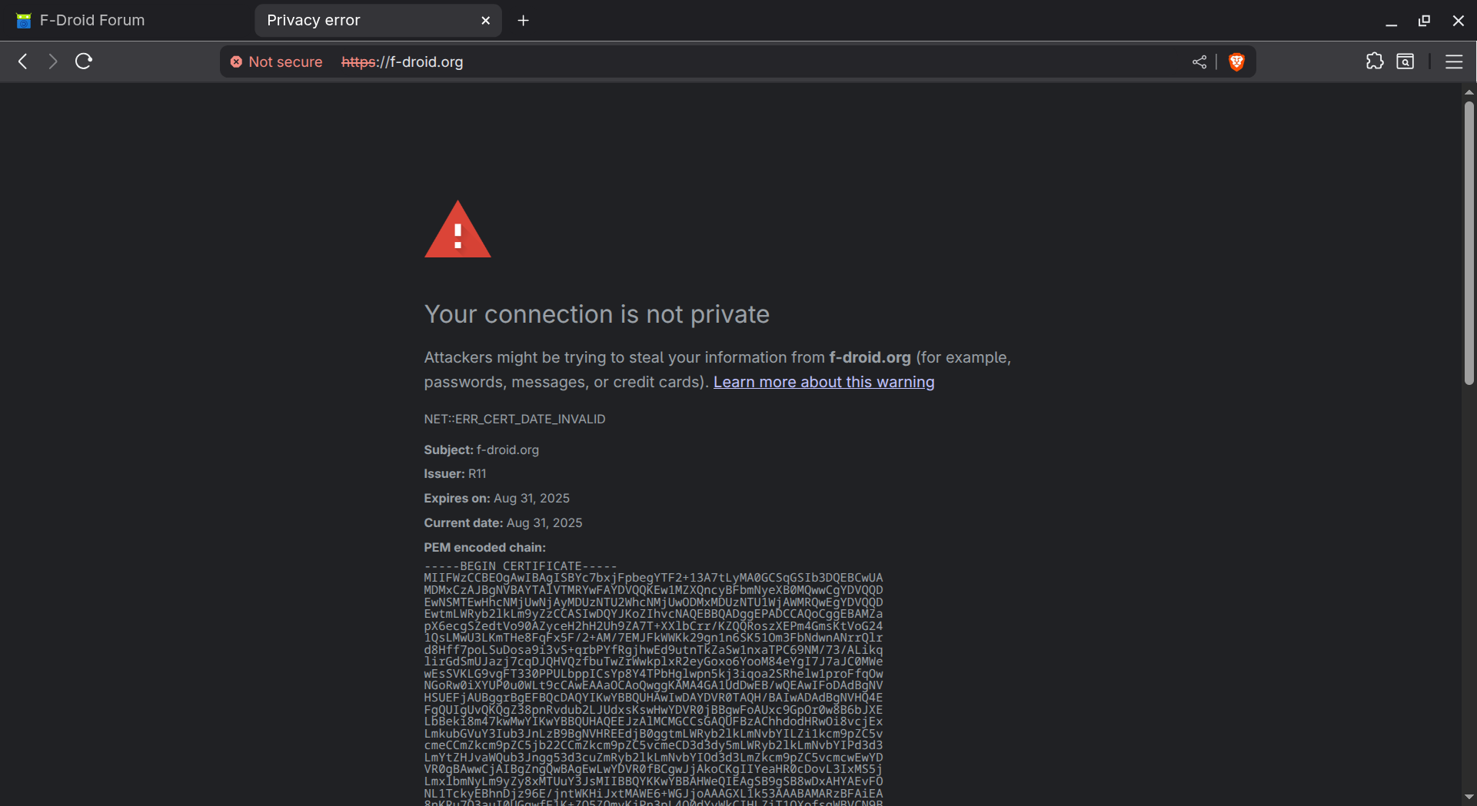Open the sidebar search tool
Image resolution: width=1477 pixels, height=806 pixels.
(1406, 61)
